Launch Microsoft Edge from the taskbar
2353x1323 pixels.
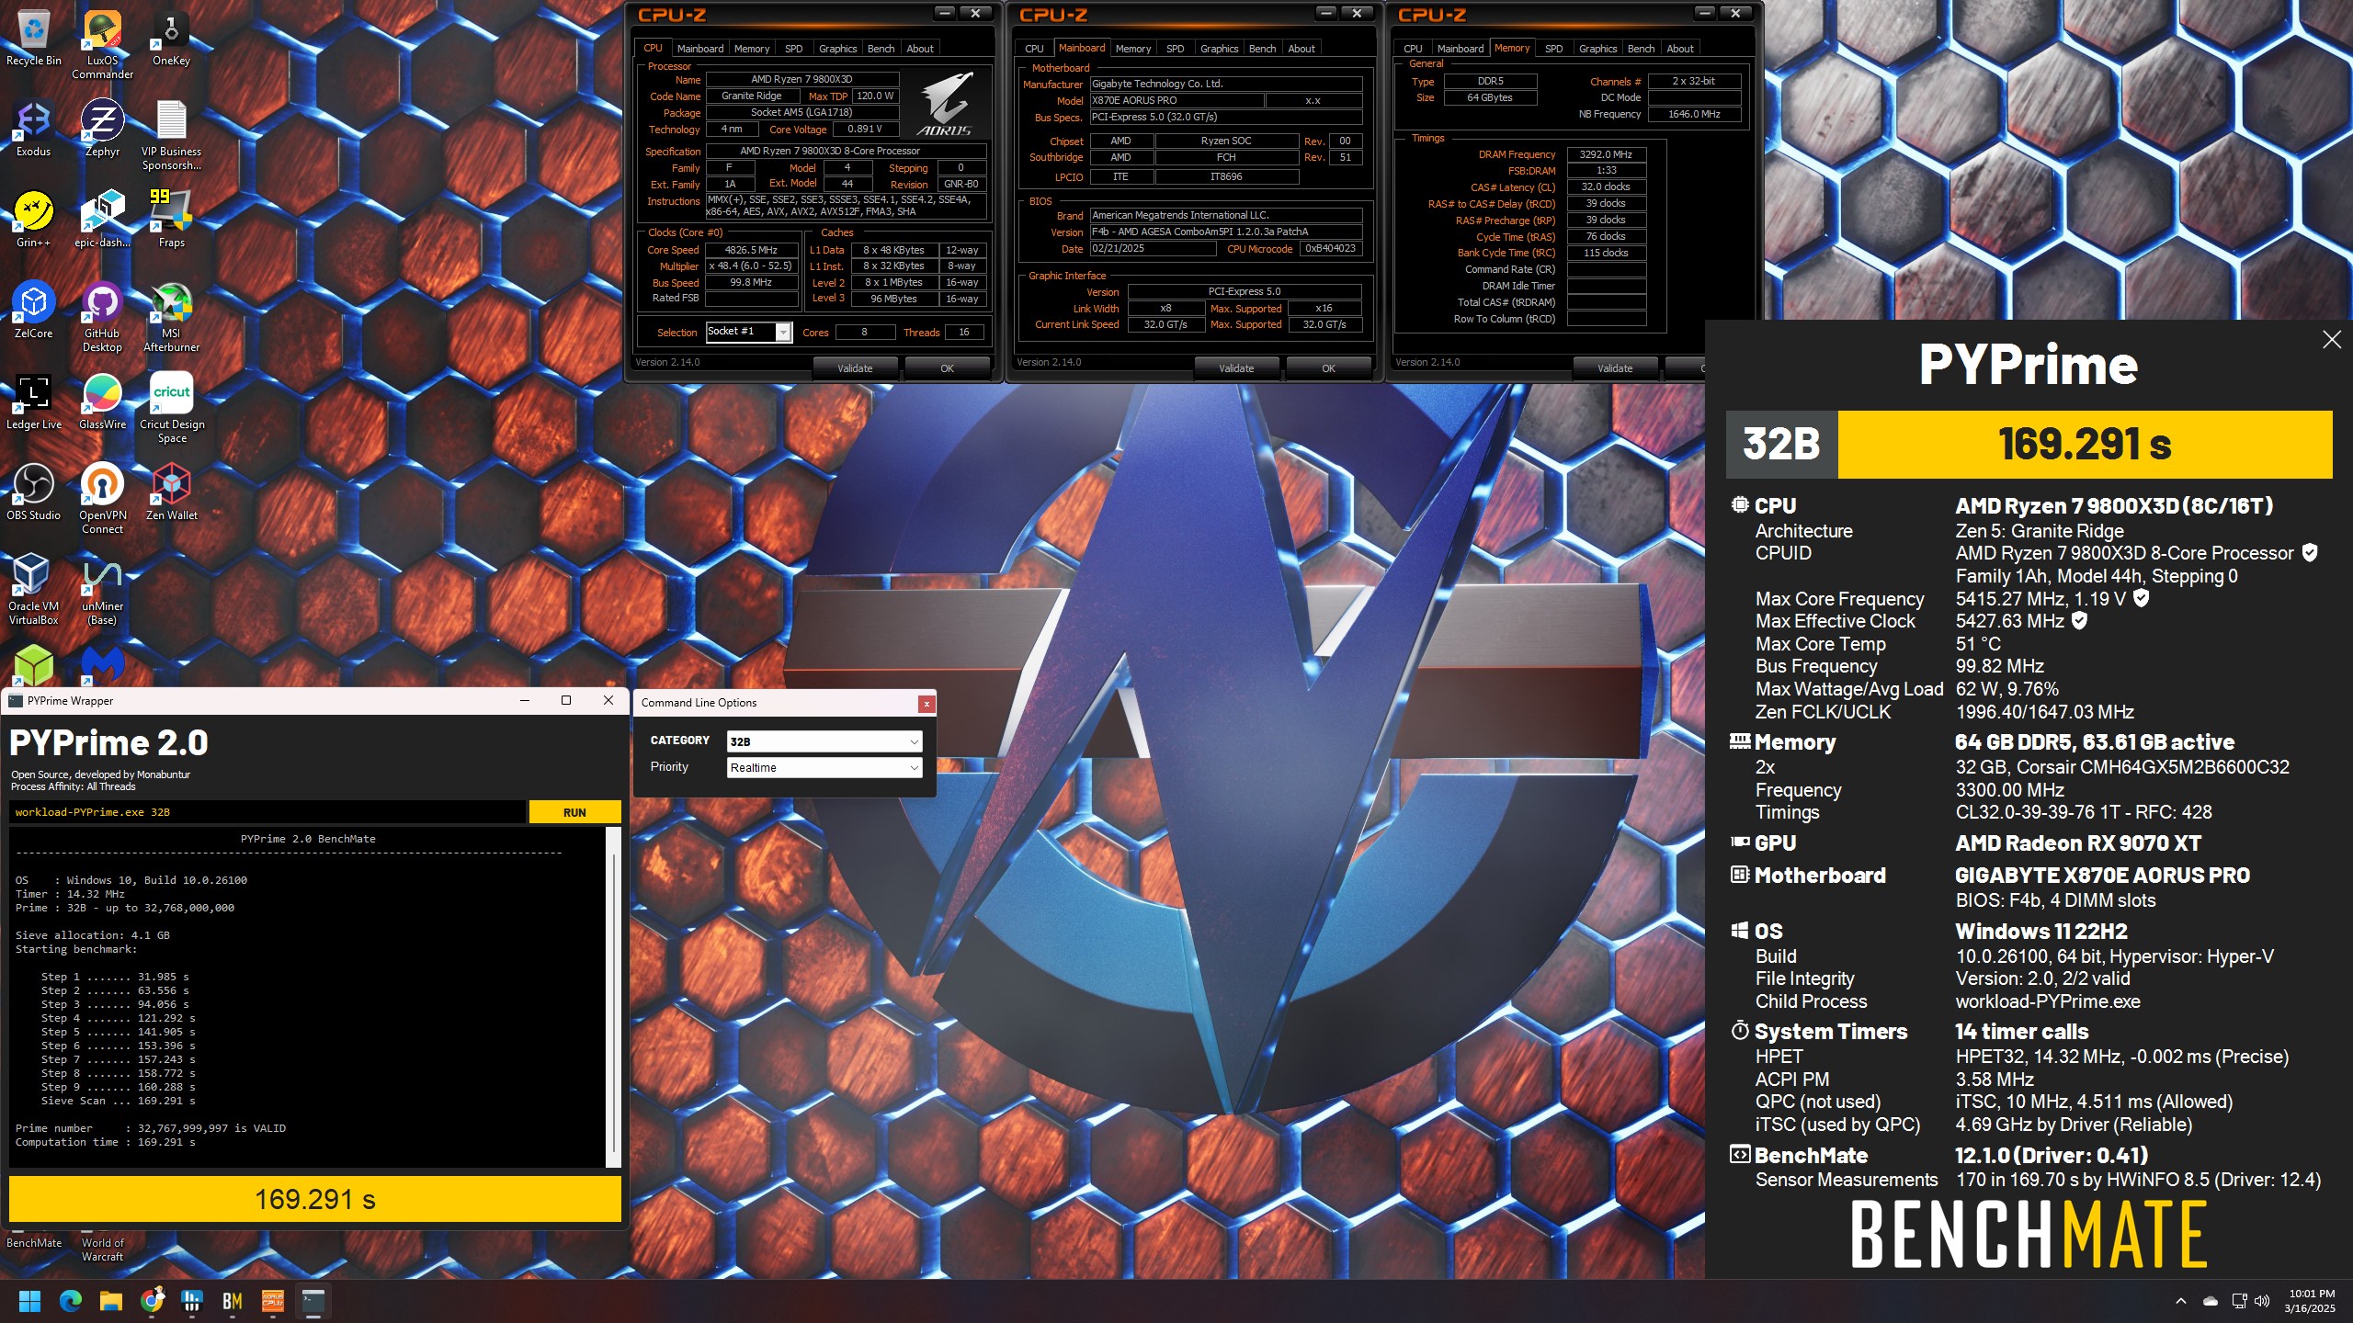[71, 1300]
